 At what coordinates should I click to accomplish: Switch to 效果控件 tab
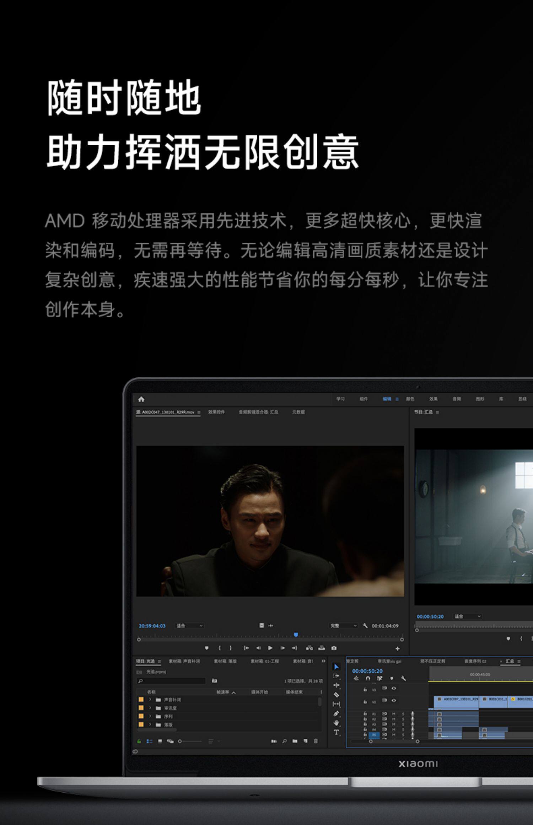coord(216,412)
